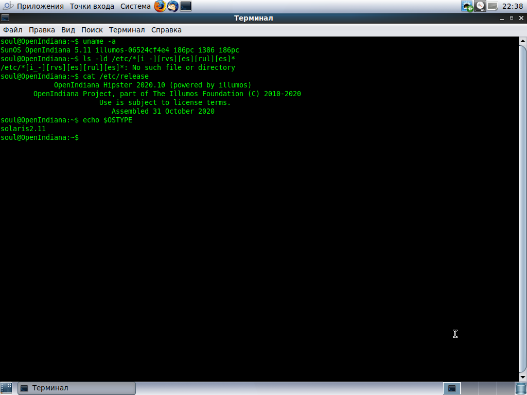Switch to the fourth workspace
Image resolution: width=527 pixels, height=395 pixels.
[505, 388]
